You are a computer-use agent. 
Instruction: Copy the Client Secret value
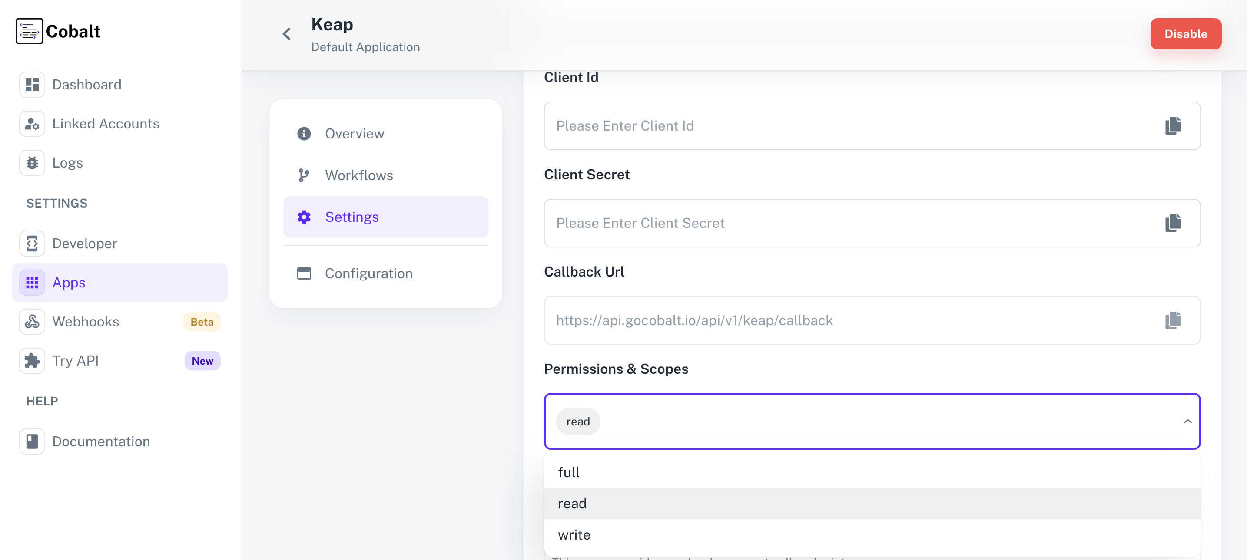coord(1172,223)
